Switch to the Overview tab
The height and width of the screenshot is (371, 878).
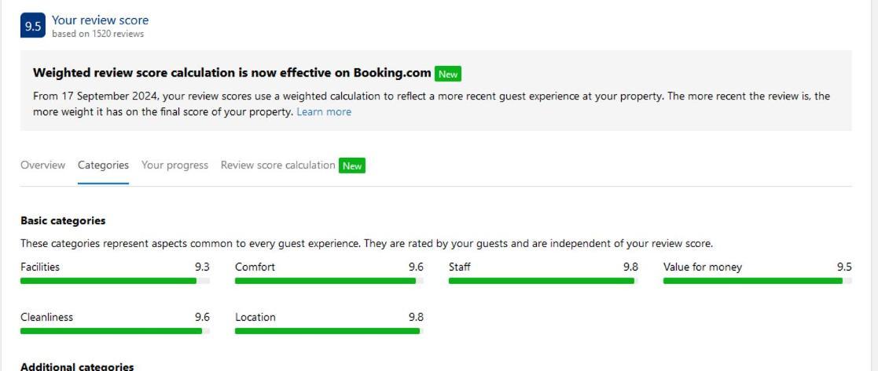tap(42, 165)
